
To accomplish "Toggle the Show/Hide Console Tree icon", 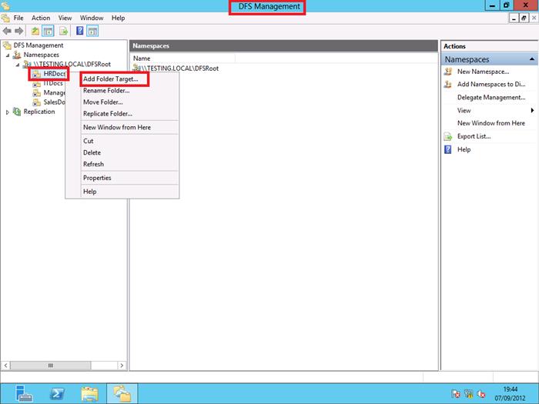I will tap(48, 32).
